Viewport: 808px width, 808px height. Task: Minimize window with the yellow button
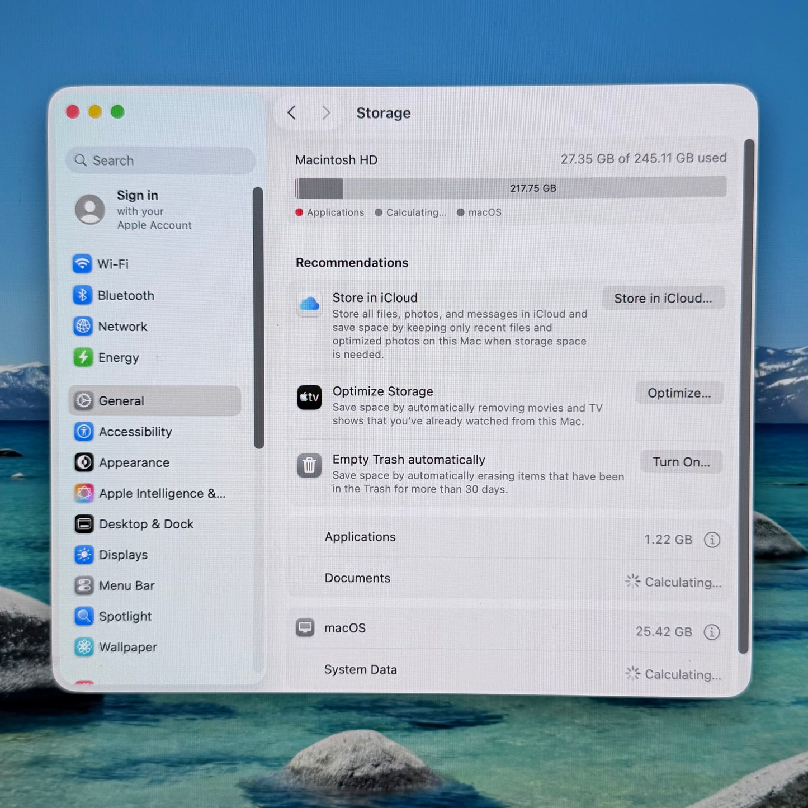click(x=95, y=112)
